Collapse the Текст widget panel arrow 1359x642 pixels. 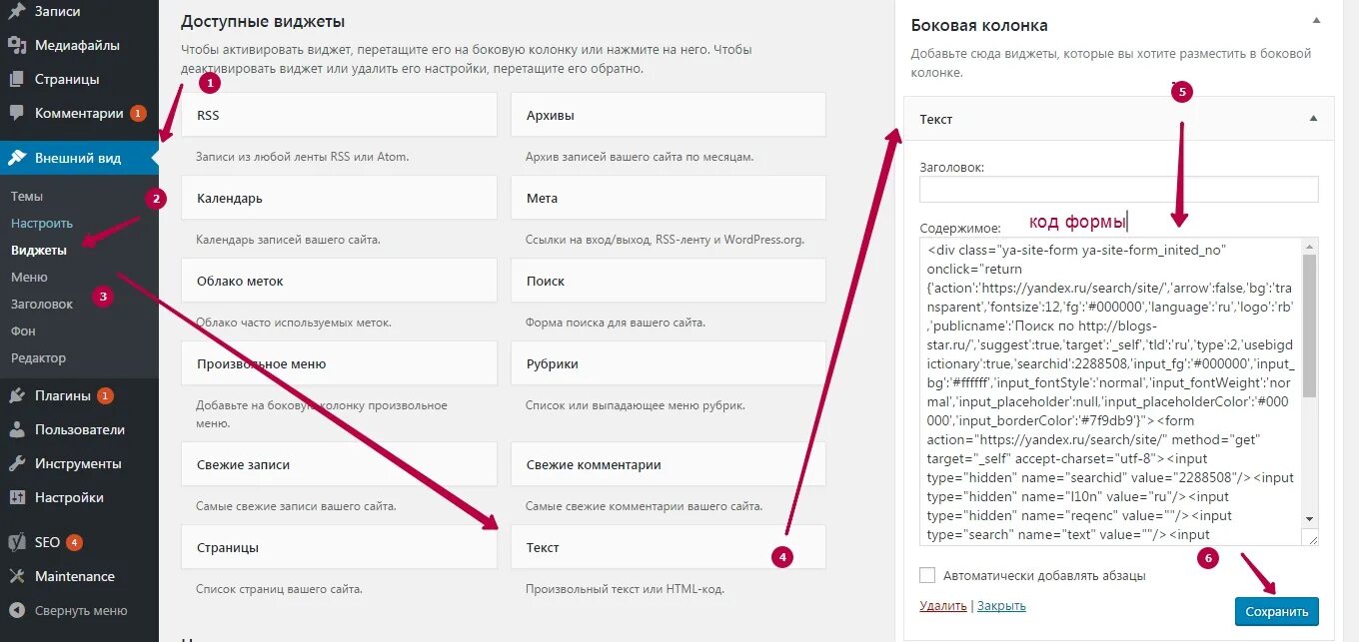tap(1313, 119)
